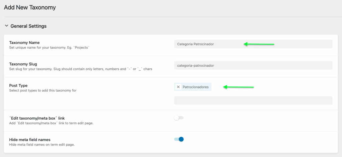Click the Taxonomy Slug label
Screen dimensions: 342x157
(23, 64)
